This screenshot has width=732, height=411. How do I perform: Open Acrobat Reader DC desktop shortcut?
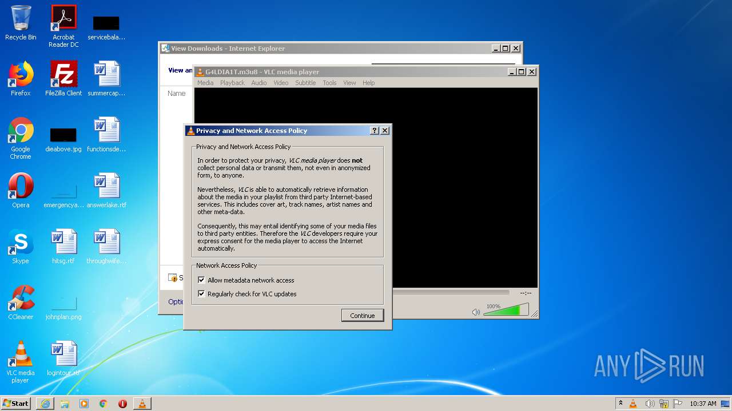pos(63,26)
